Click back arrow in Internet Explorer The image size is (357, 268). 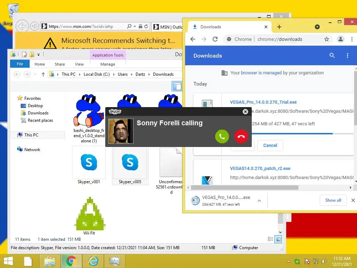[x=22, y=26]
